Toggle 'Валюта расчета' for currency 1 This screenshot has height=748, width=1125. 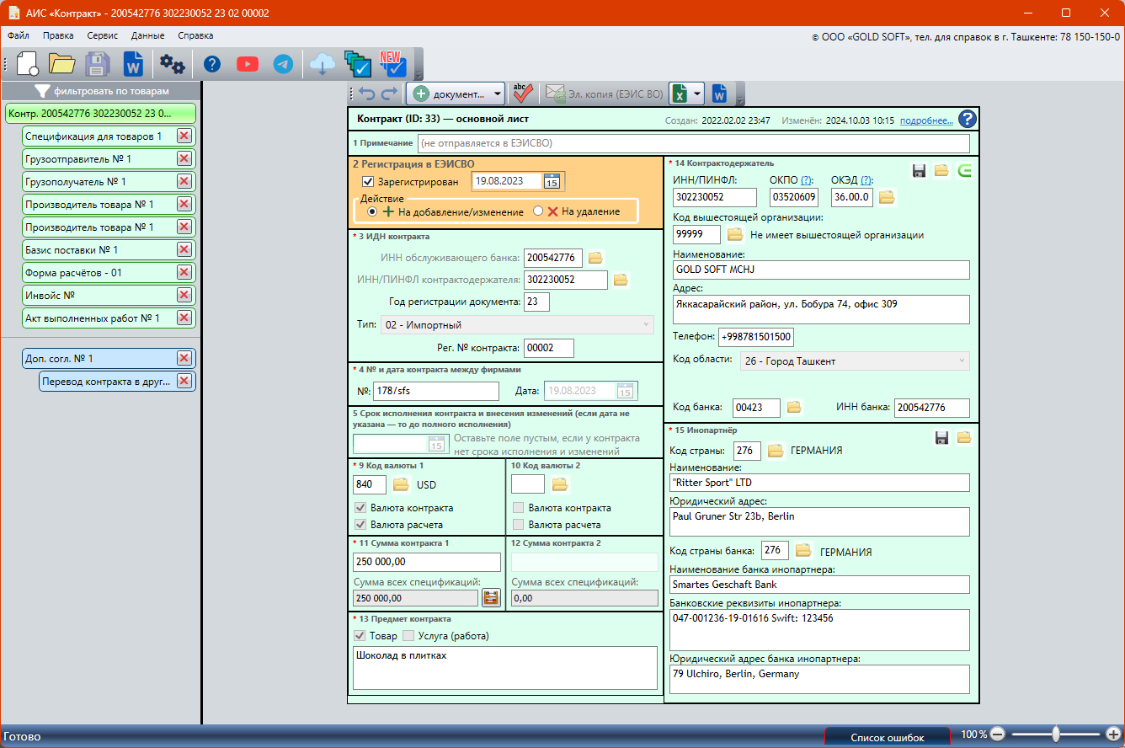pos(360,525)
